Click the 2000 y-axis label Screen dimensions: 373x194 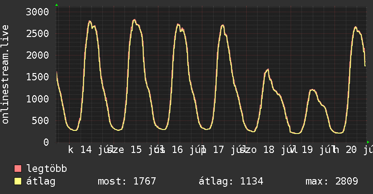(x=38, y=55)
